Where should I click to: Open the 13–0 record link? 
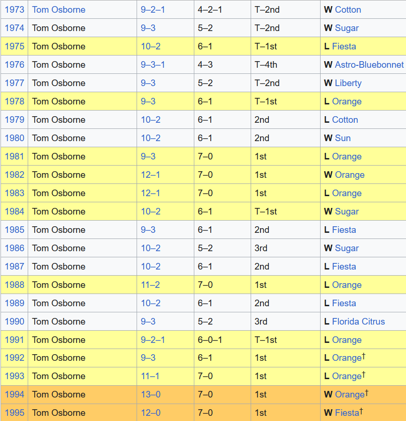(x=151, y=395)
